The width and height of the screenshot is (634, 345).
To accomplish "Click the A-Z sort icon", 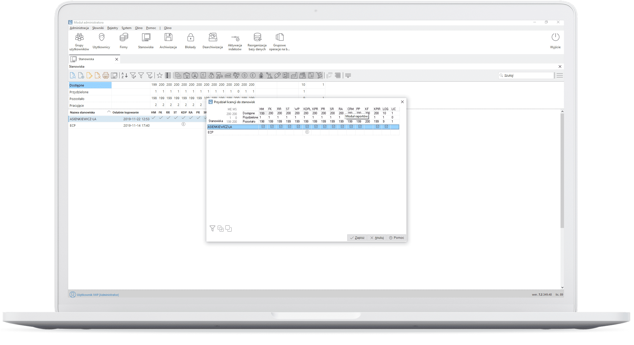I will [x=124, y=75].
